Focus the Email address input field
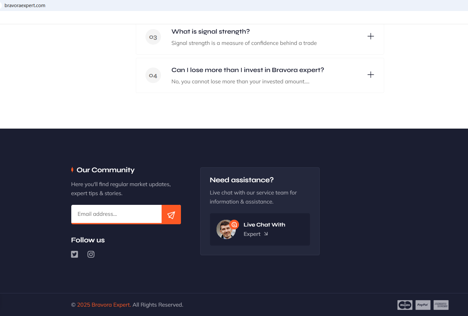Image resolution: width=468 pixels, height=316 pixels. (116, 214)
